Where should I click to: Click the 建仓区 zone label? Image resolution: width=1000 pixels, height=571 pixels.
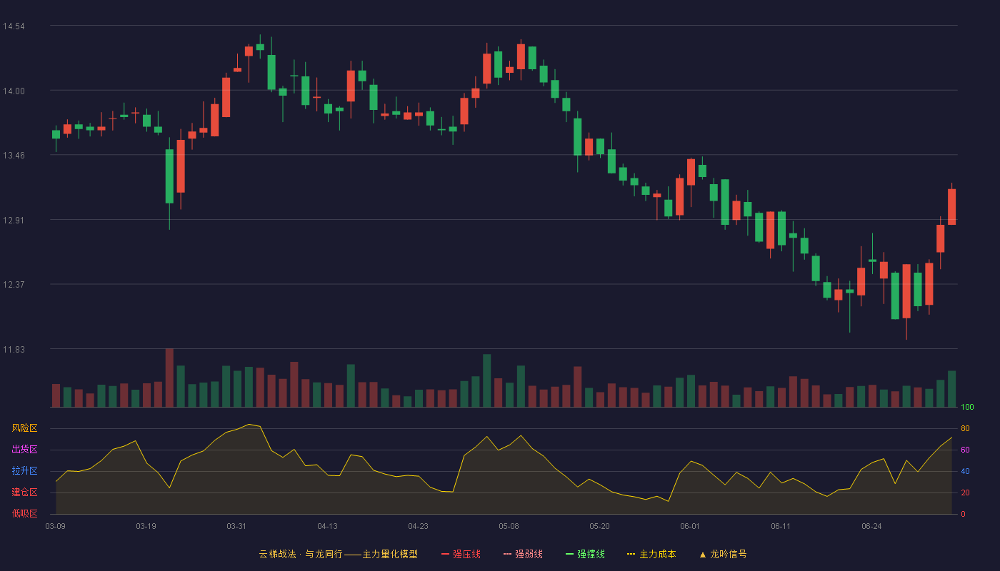pos(24,492)
